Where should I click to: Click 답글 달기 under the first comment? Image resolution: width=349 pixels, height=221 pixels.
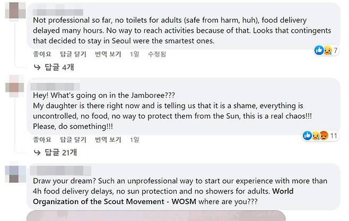click(x=73, y=54)
